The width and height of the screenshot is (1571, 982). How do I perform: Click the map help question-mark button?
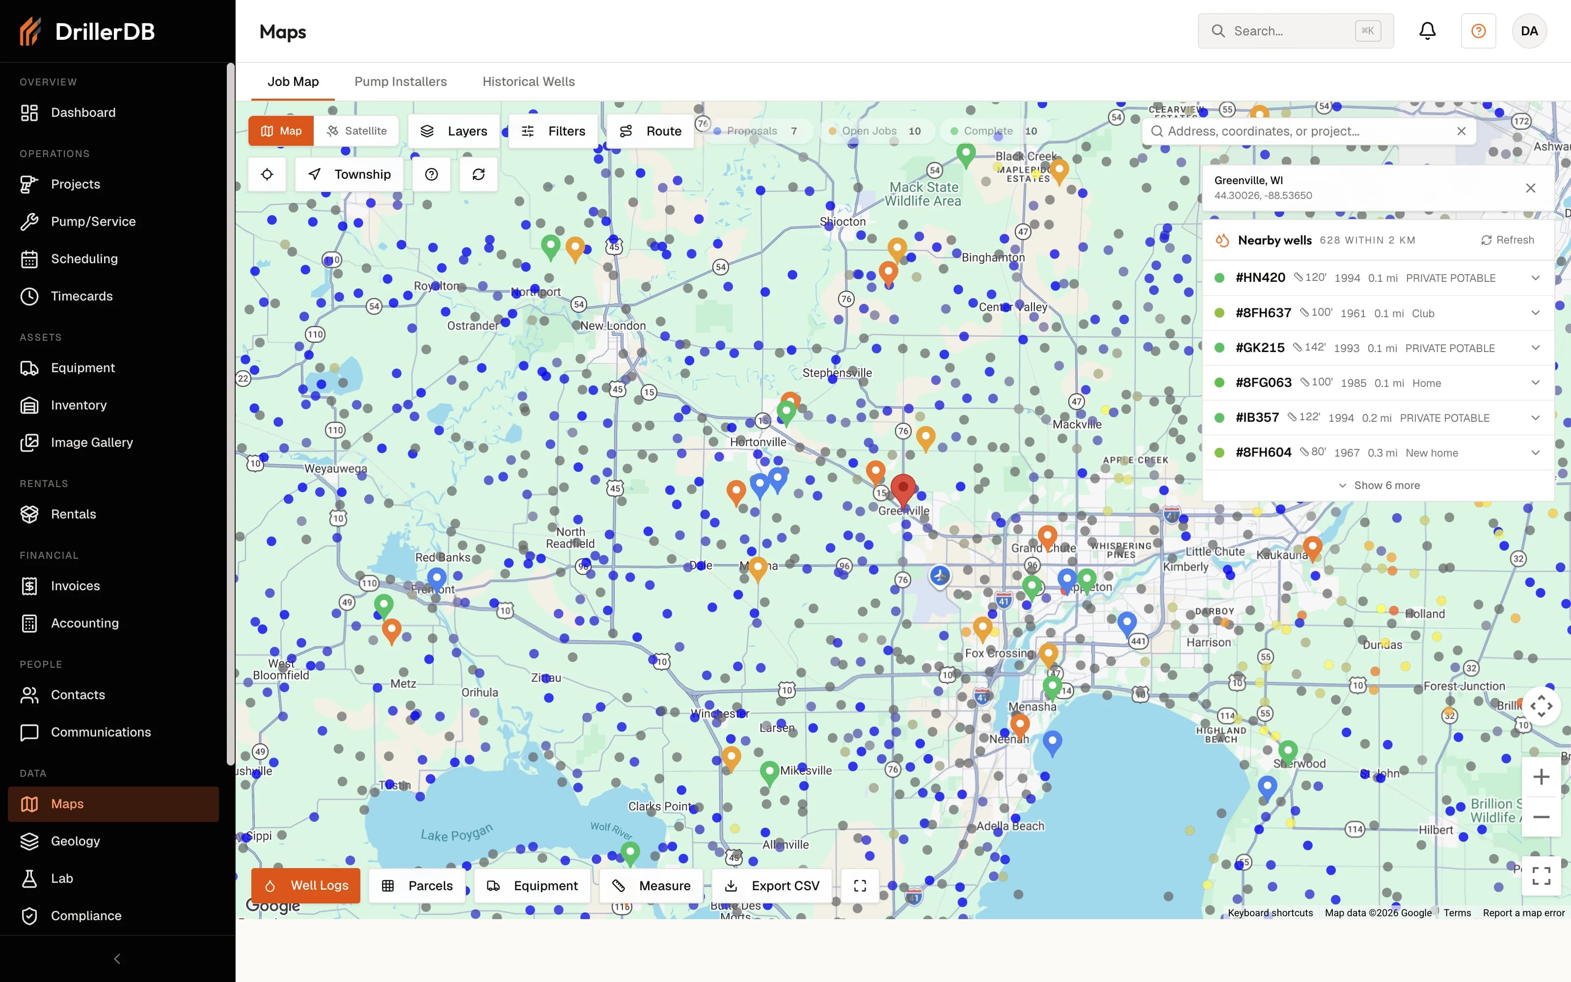point(432,174)
